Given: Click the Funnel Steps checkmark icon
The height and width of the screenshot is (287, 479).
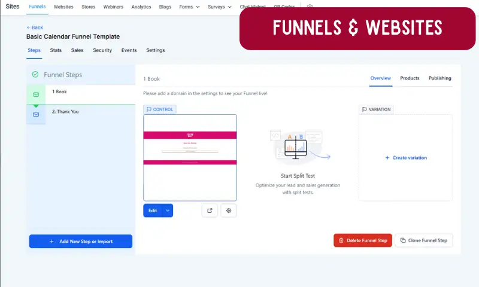Looking at the screenshot, I should coord(35,74).
